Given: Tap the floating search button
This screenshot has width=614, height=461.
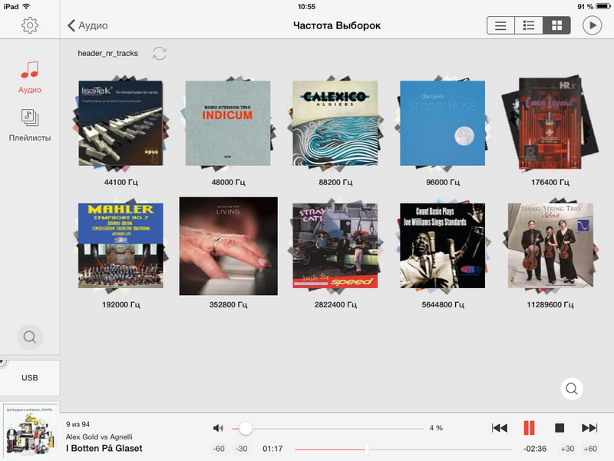Looking at the screenshot, I should click(x=572, y=389).
